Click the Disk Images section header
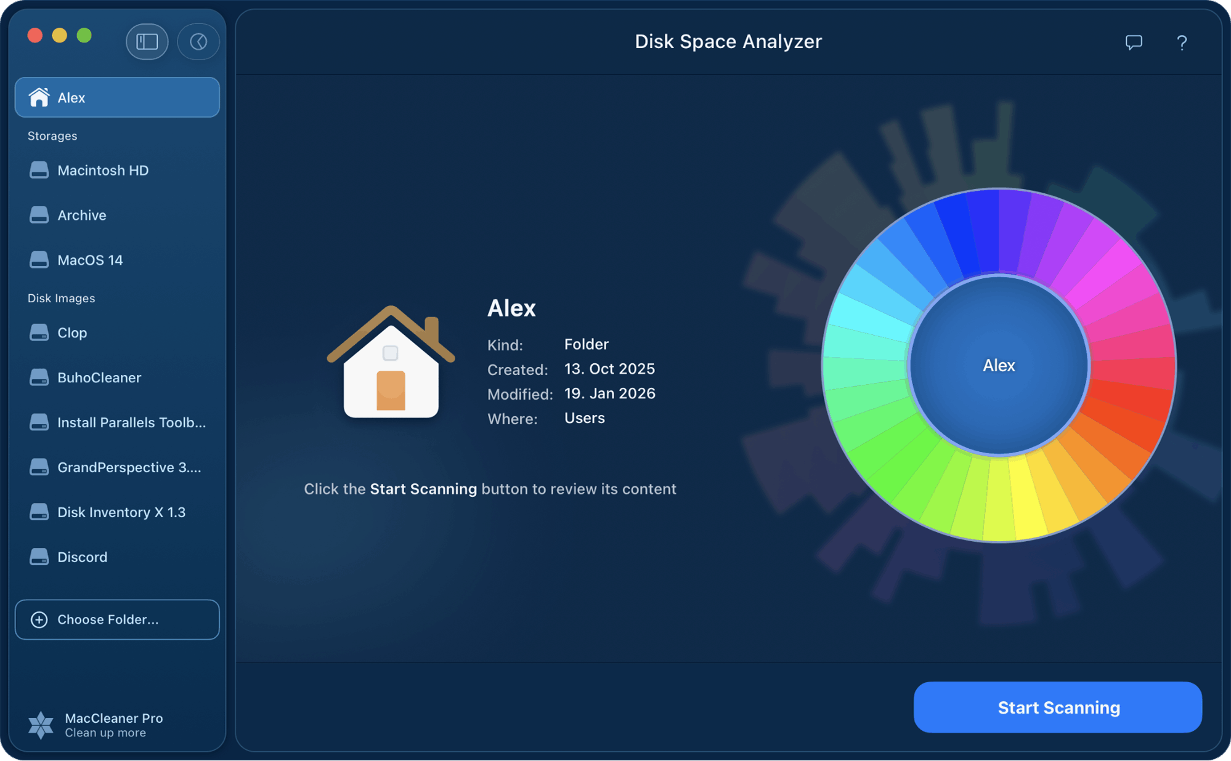1231x761 pixels. 61,299
